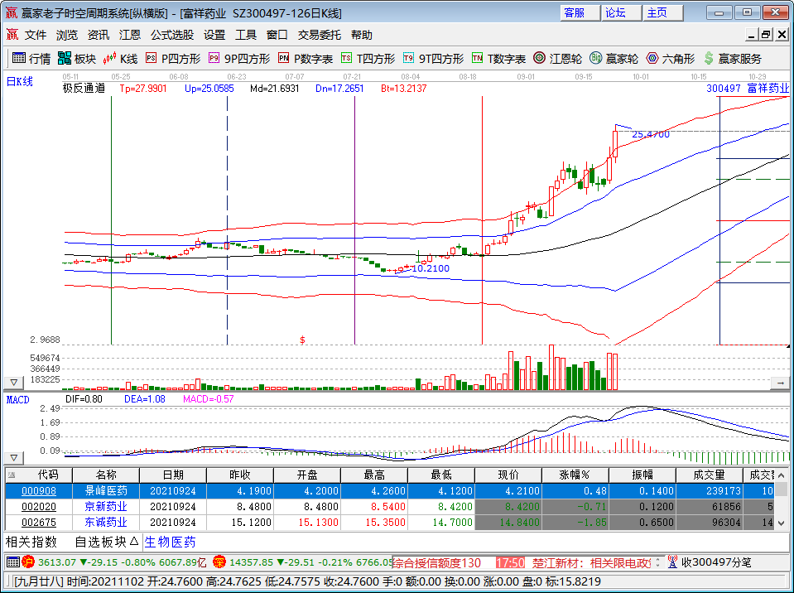Open stock code 000908 link
794x593 pixels.
click(39, 490)
